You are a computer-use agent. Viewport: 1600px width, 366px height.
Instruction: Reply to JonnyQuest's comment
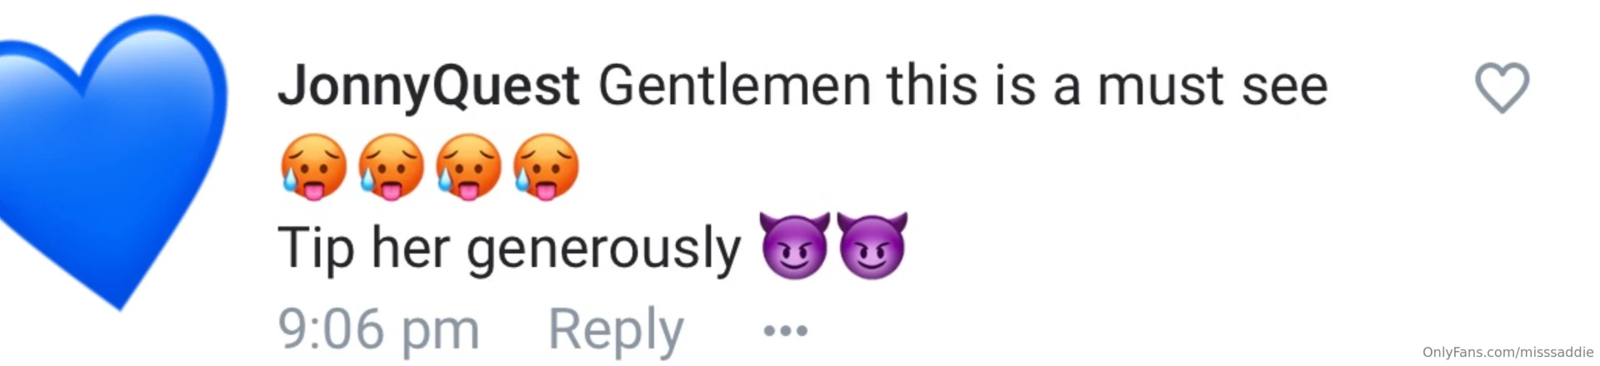[616, 330]
